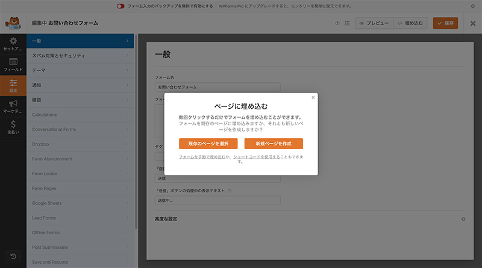Open the 支払い payments dollar icon
This screenshot has height=268, width=482.
[13, 127]
